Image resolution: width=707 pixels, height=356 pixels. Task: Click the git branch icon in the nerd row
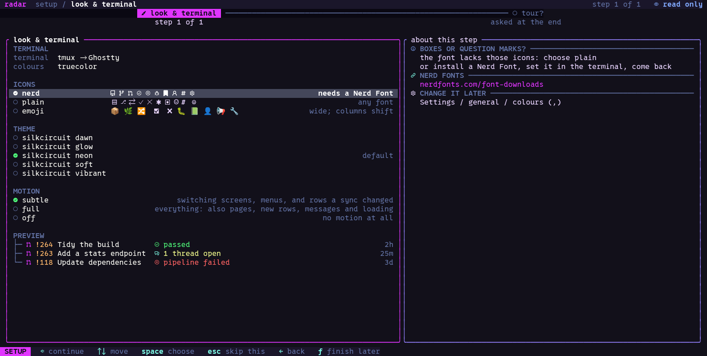click(x=121, y=93)
